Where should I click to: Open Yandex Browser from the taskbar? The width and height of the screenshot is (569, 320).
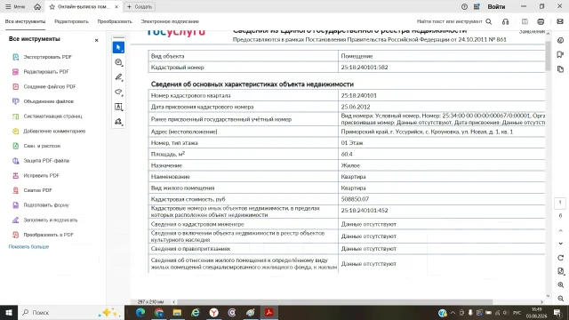pos(213,312)
